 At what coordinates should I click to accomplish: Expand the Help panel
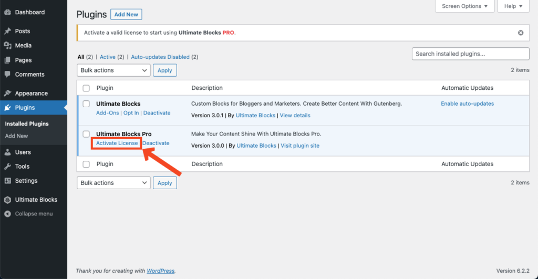[513, 6]
